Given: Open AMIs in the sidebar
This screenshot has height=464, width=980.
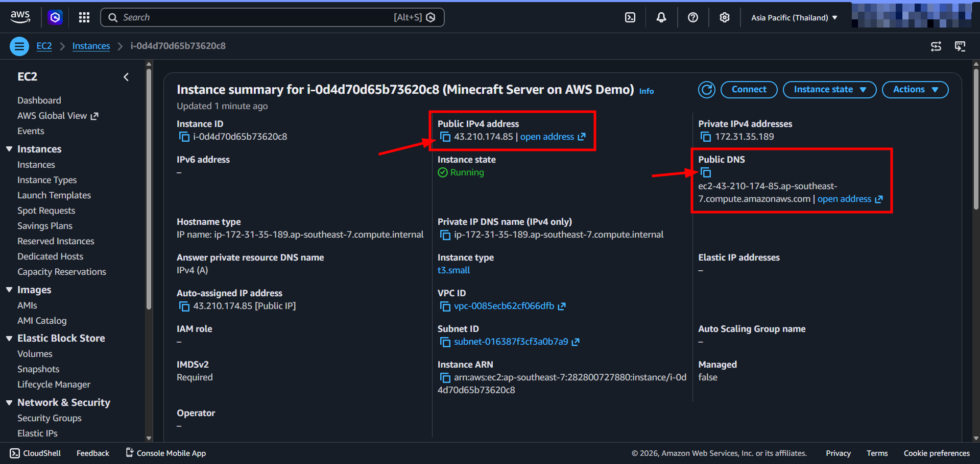Looking at the screenshot, I should (27, 305).
